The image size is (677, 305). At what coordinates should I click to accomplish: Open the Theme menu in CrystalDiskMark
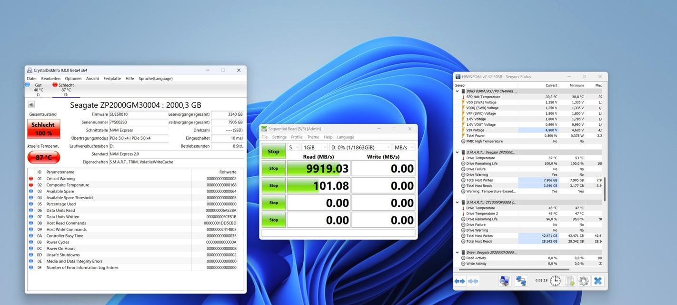coord(313,137)
